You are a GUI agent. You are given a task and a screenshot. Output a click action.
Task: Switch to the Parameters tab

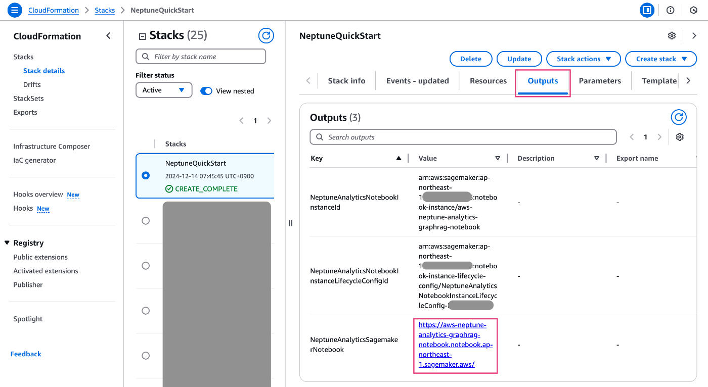[x=600, y=81]
